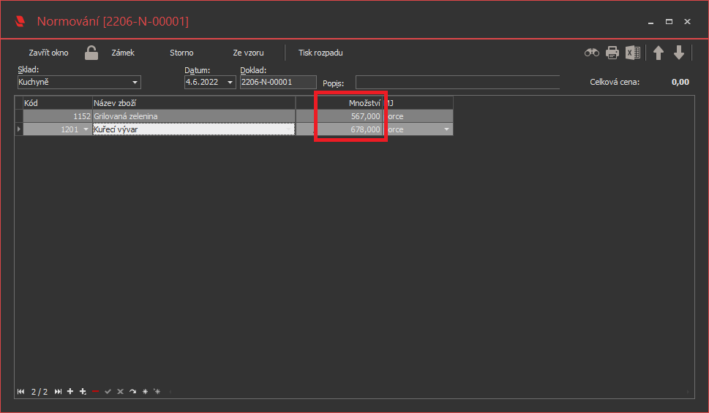Select the Grilovaná zelenina row name
Screen dimensions: 709x413
click(194, 116)
